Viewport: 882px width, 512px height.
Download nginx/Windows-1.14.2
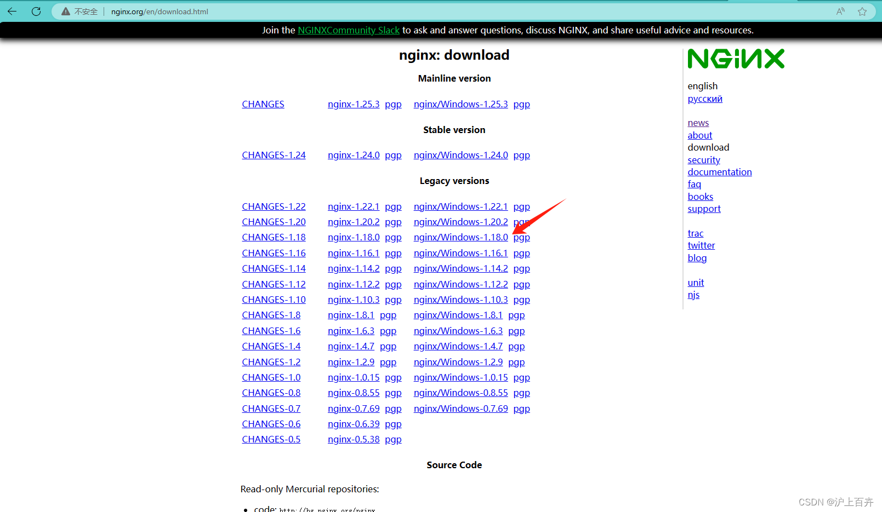[460, 268]
